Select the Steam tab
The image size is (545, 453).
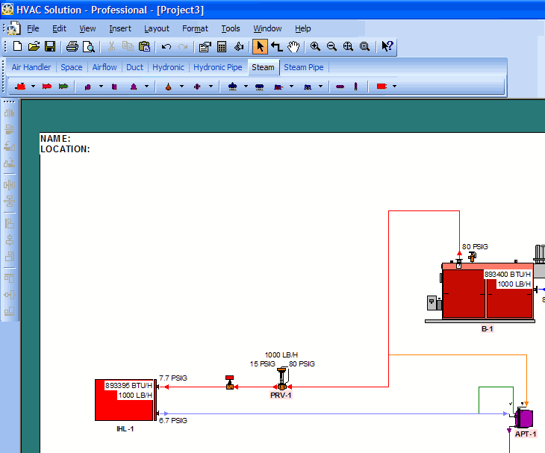pos(263,67)
